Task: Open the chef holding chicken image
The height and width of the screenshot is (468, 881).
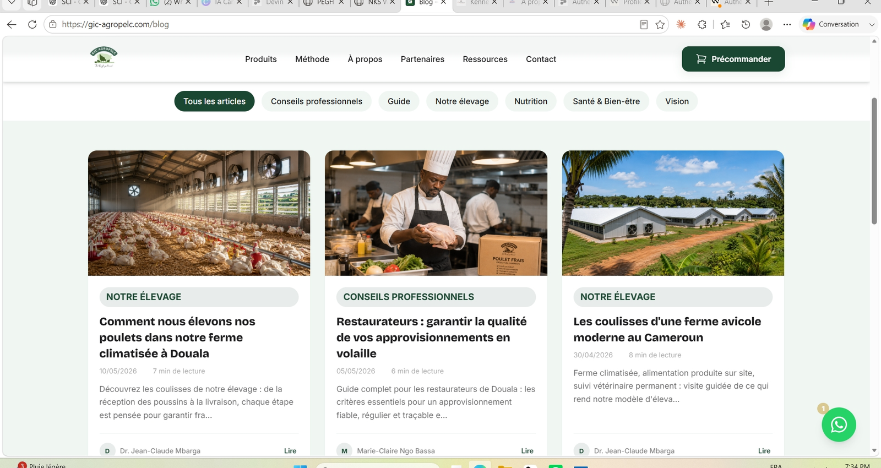Action: (436, 213)
